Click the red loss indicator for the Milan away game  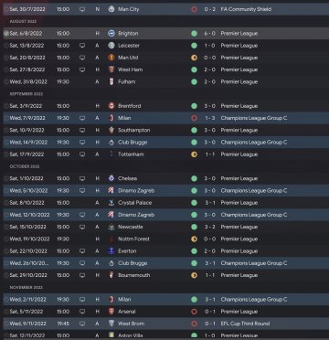pyautogui.click(x=194, y=118)
